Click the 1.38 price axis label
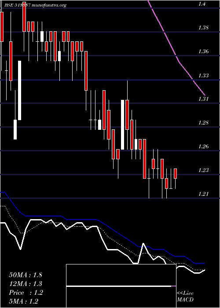Image resolution: width=220 pixels, height=308 pixels. tap(203, 28)
